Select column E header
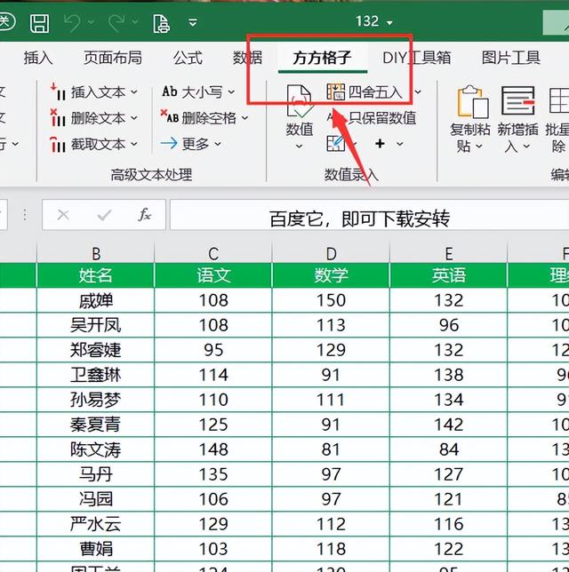This screenshot has height=572, width=569. pyautogui.click(x=448, y=253)
